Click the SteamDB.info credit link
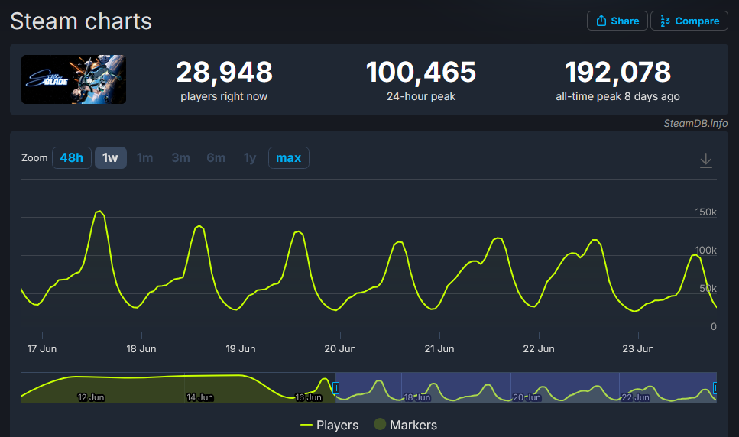 (x=695, y=123)
